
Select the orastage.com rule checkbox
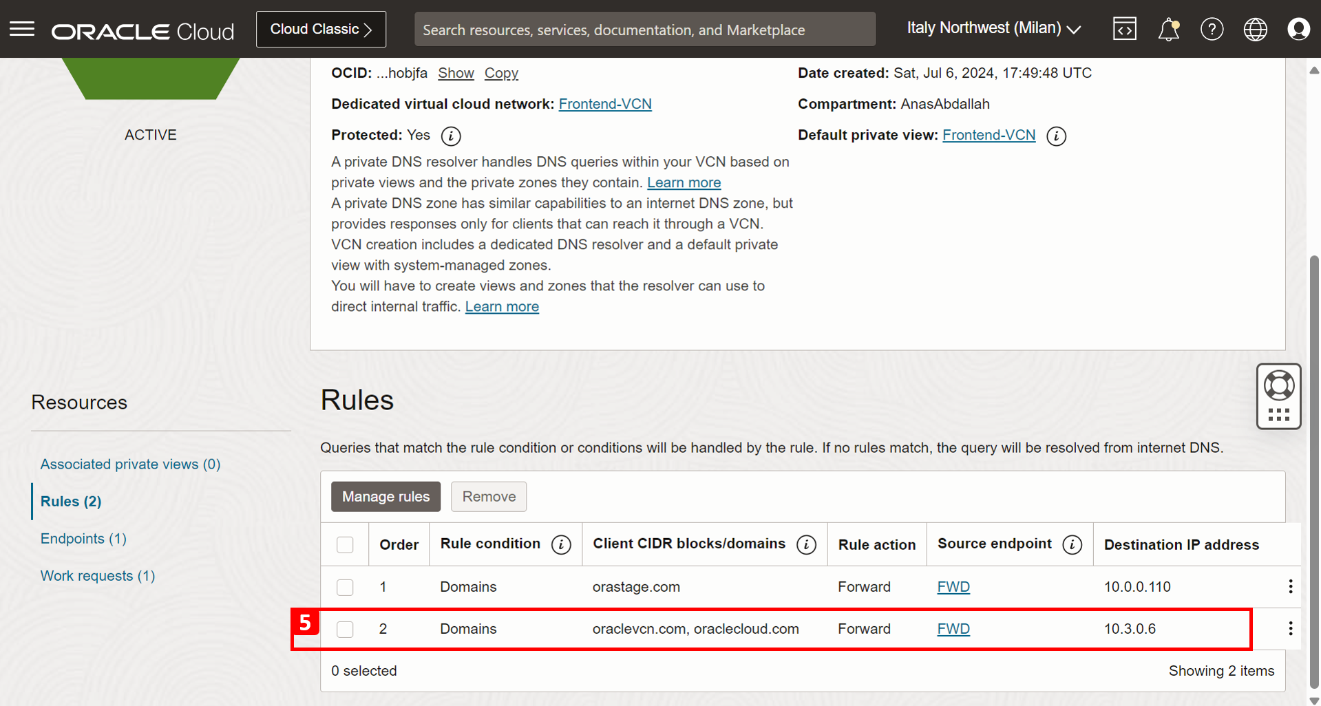coord(345,587)
